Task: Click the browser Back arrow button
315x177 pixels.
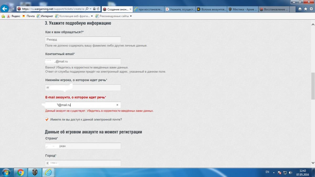Action: click(x=4, y=9)
